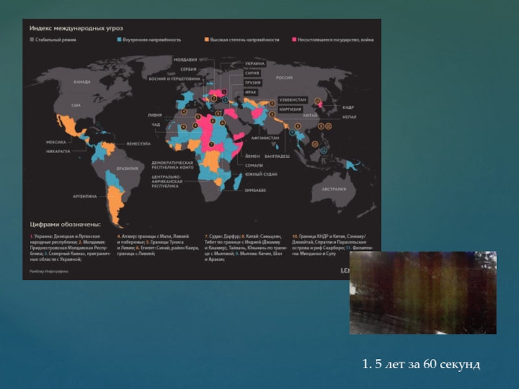Click the 'ЛИВИЯ' map label
The width and height of the screenshot is (519, 389).
pyautogui.click(x=155, y=115)
